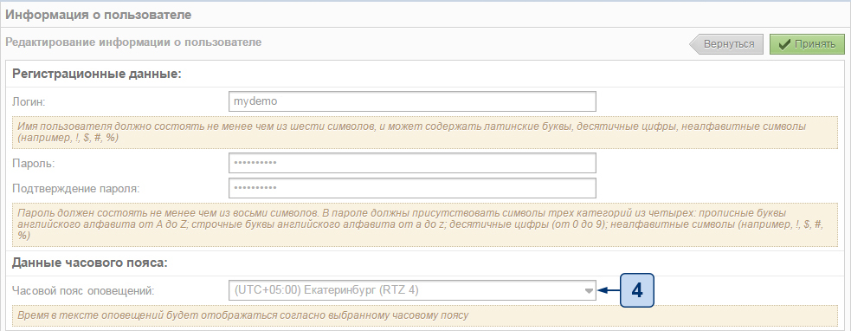851x331 pixels.
Task: Click the Информация о пользователе title
Action: coord(99,15)
